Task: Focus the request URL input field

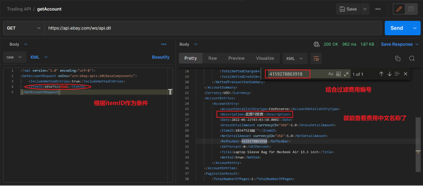Action: (212, 28)
